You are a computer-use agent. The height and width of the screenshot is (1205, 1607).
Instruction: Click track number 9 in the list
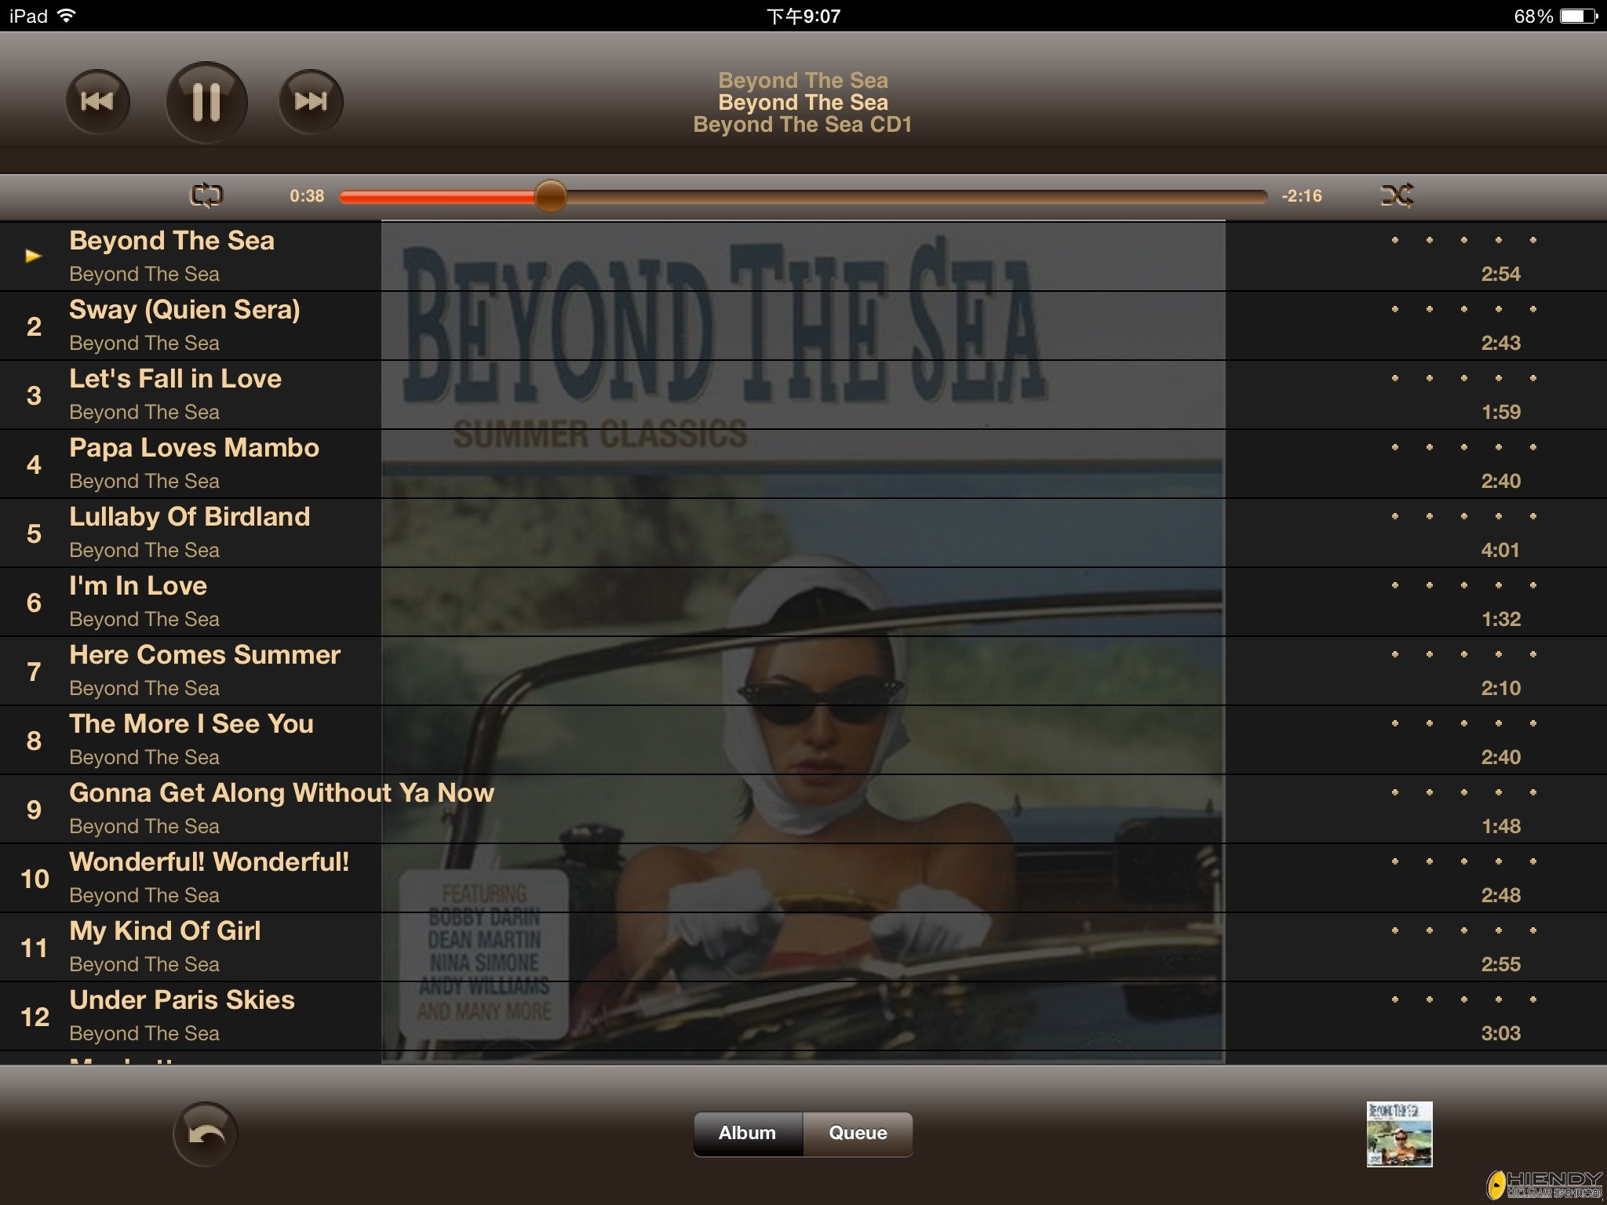pos(34,810)
